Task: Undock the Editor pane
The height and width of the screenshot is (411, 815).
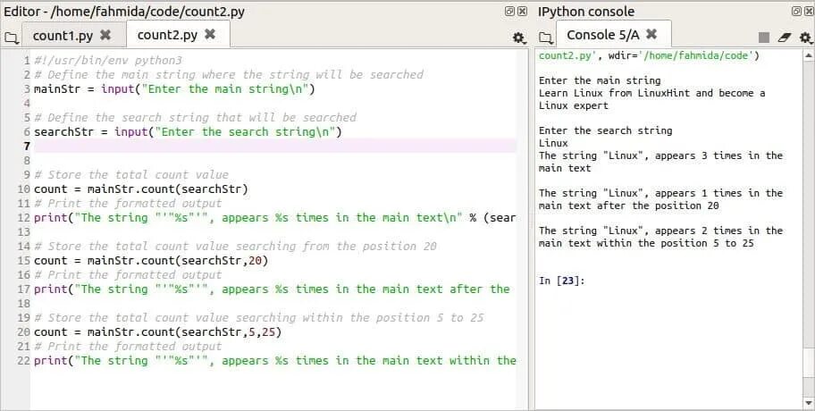Action: point(510,11)
